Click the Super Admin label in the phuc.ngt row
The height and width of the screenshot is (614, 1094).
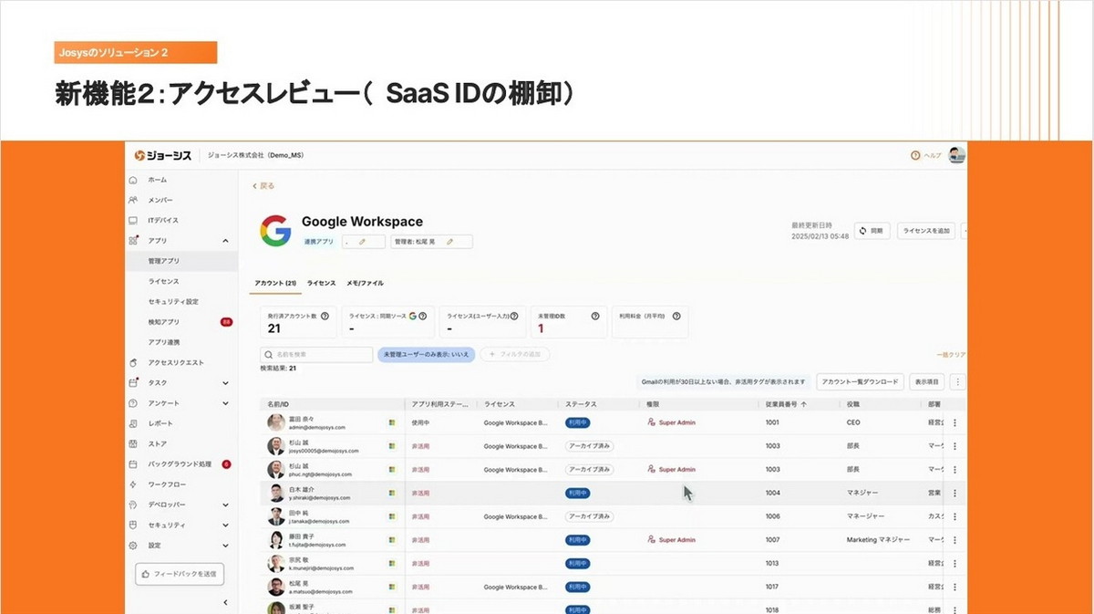pos(676,470)
